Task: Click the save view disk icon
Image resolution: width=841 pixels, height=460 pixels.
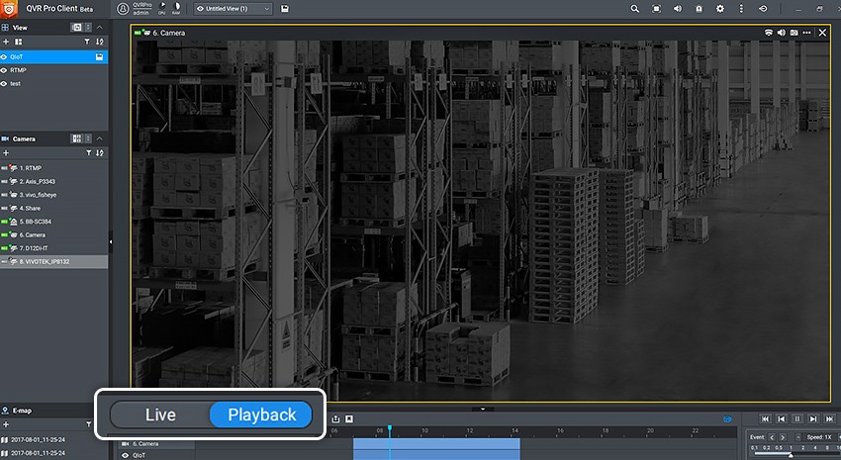Action: pyautogui.click(x=285, y=9)
